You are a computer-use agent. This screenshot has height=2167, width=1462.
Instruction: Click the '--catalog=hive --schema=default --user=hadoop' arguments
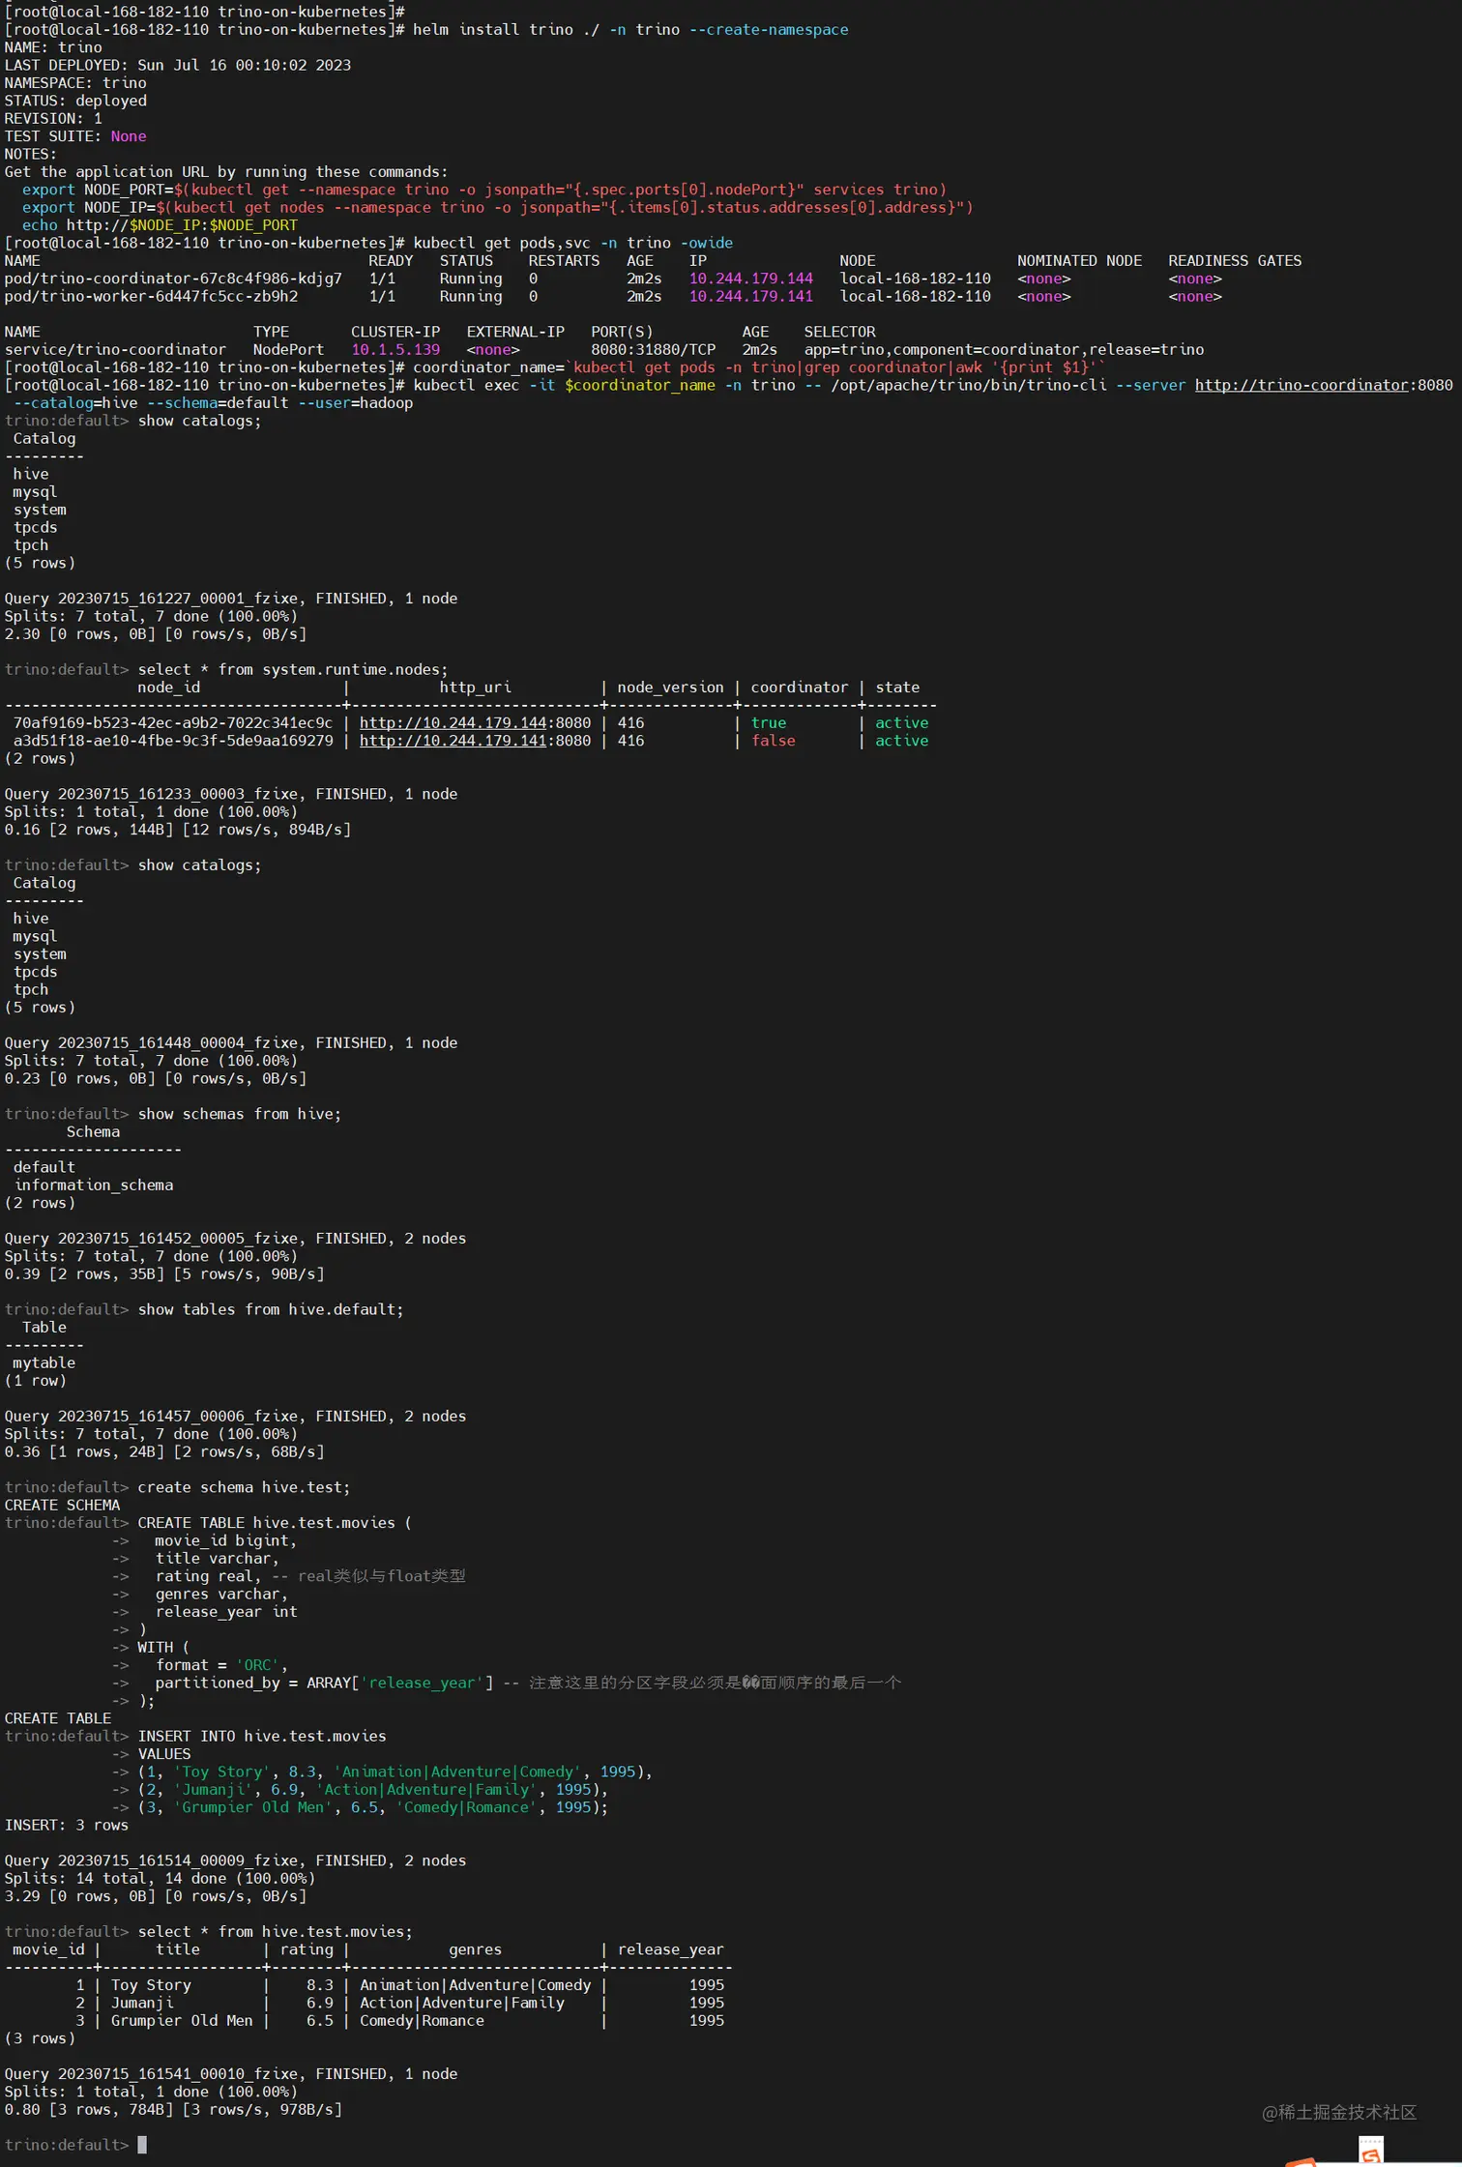(213, 402)
